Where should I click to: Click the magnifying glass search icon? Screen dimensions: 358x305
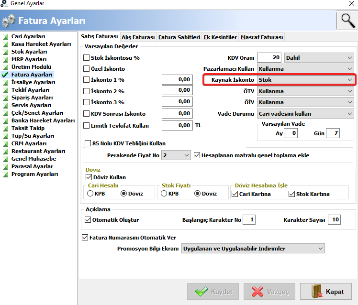pyautogui.click(x=347, y=21)
